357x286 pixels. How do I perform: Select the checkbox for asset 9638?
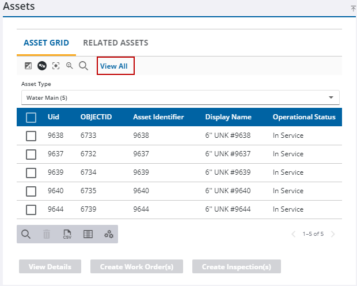(x=31, y=136)
